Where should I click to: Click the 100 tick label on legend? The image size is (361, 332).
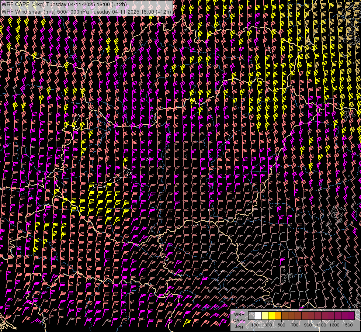(x=255, y=325)
